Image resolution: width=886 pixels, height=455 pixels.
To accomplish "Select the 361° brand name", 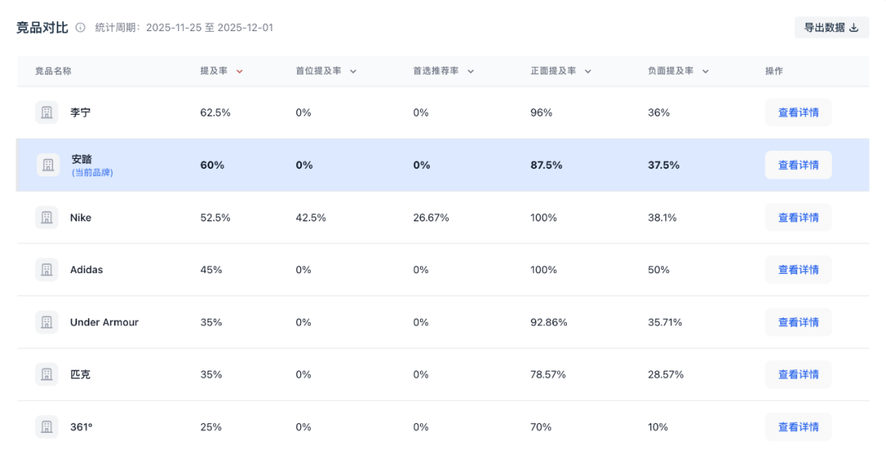I will click(81, 427).
